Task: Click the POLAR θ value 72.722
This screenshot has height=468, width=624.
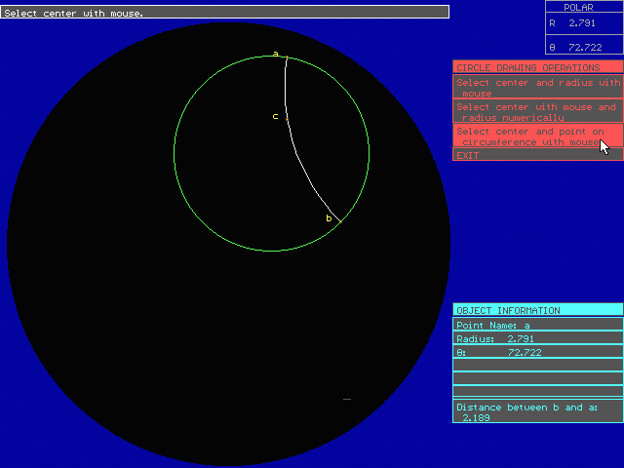Action: [585, 48]
